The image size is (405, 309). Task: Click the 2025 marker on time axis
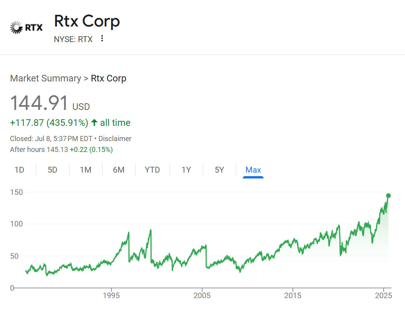point(384,295)
